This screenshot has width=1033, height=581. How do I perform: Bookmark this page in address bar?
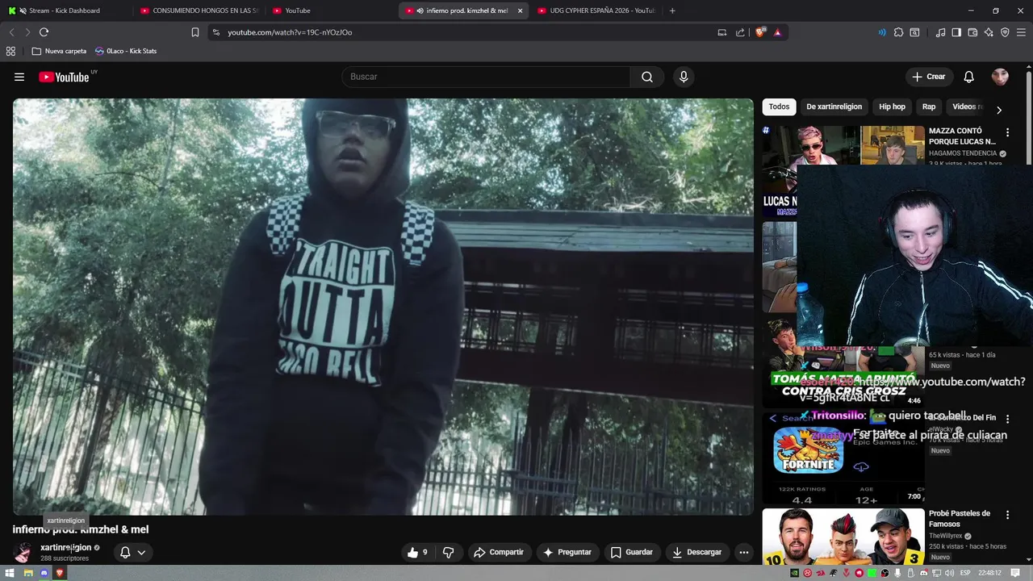coord(195,32)
